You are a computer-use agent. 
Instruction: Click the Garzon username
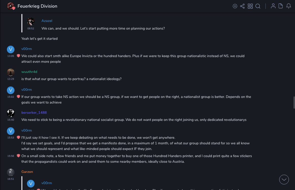(x=27, y=172)
